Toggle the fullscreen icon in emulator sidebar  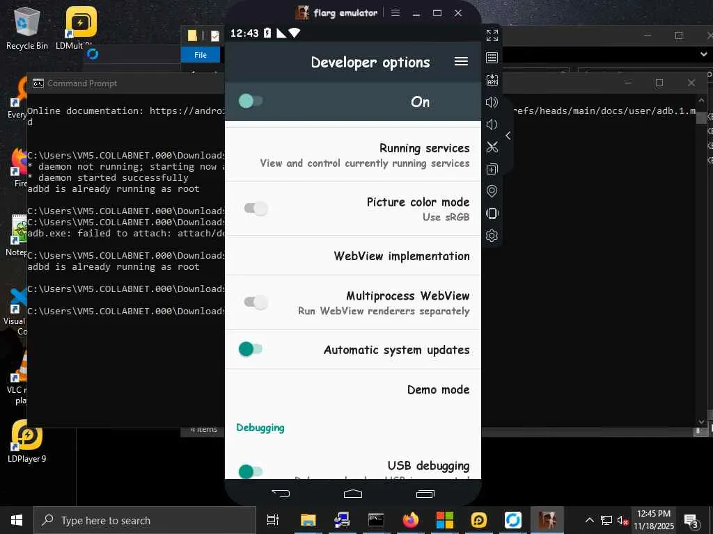[492, 35]
